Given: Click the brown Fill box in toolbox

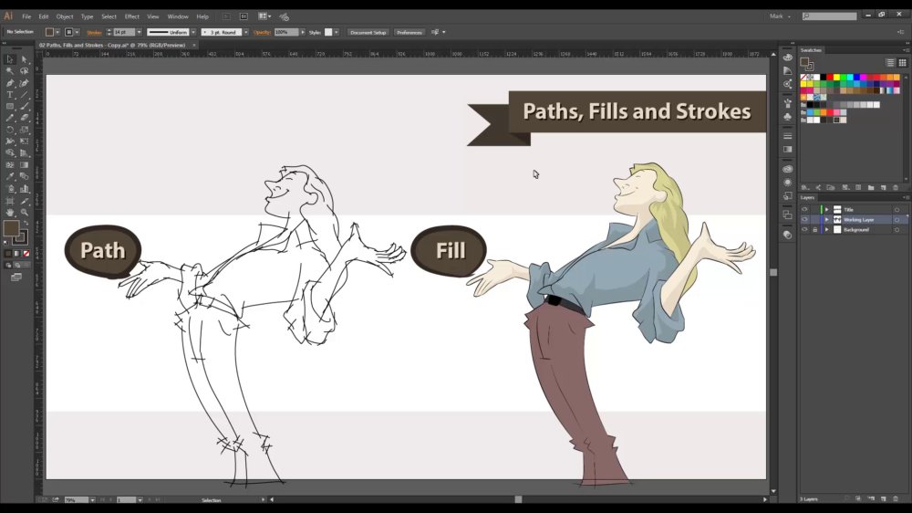Looking at the screenshot, I should pyautogui.click(x=11, y=228).
